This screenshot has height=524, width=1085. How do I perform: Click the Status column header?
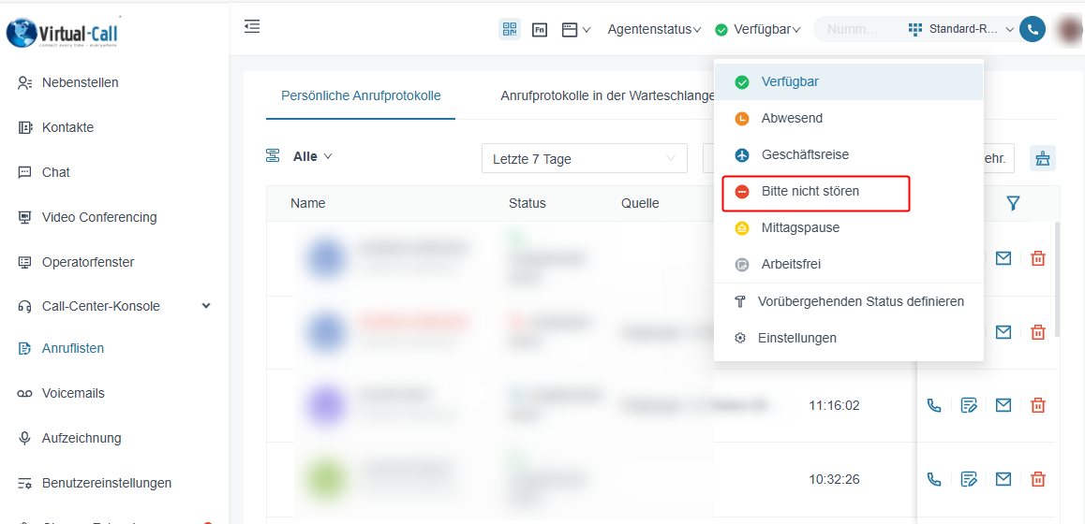528,203
